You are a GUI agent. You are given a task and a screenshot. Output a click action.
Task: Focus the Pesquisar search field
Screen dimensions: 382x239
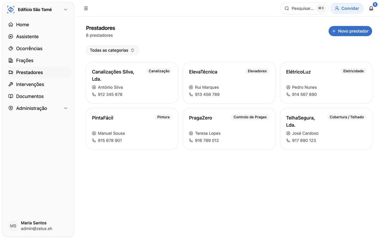302,8
